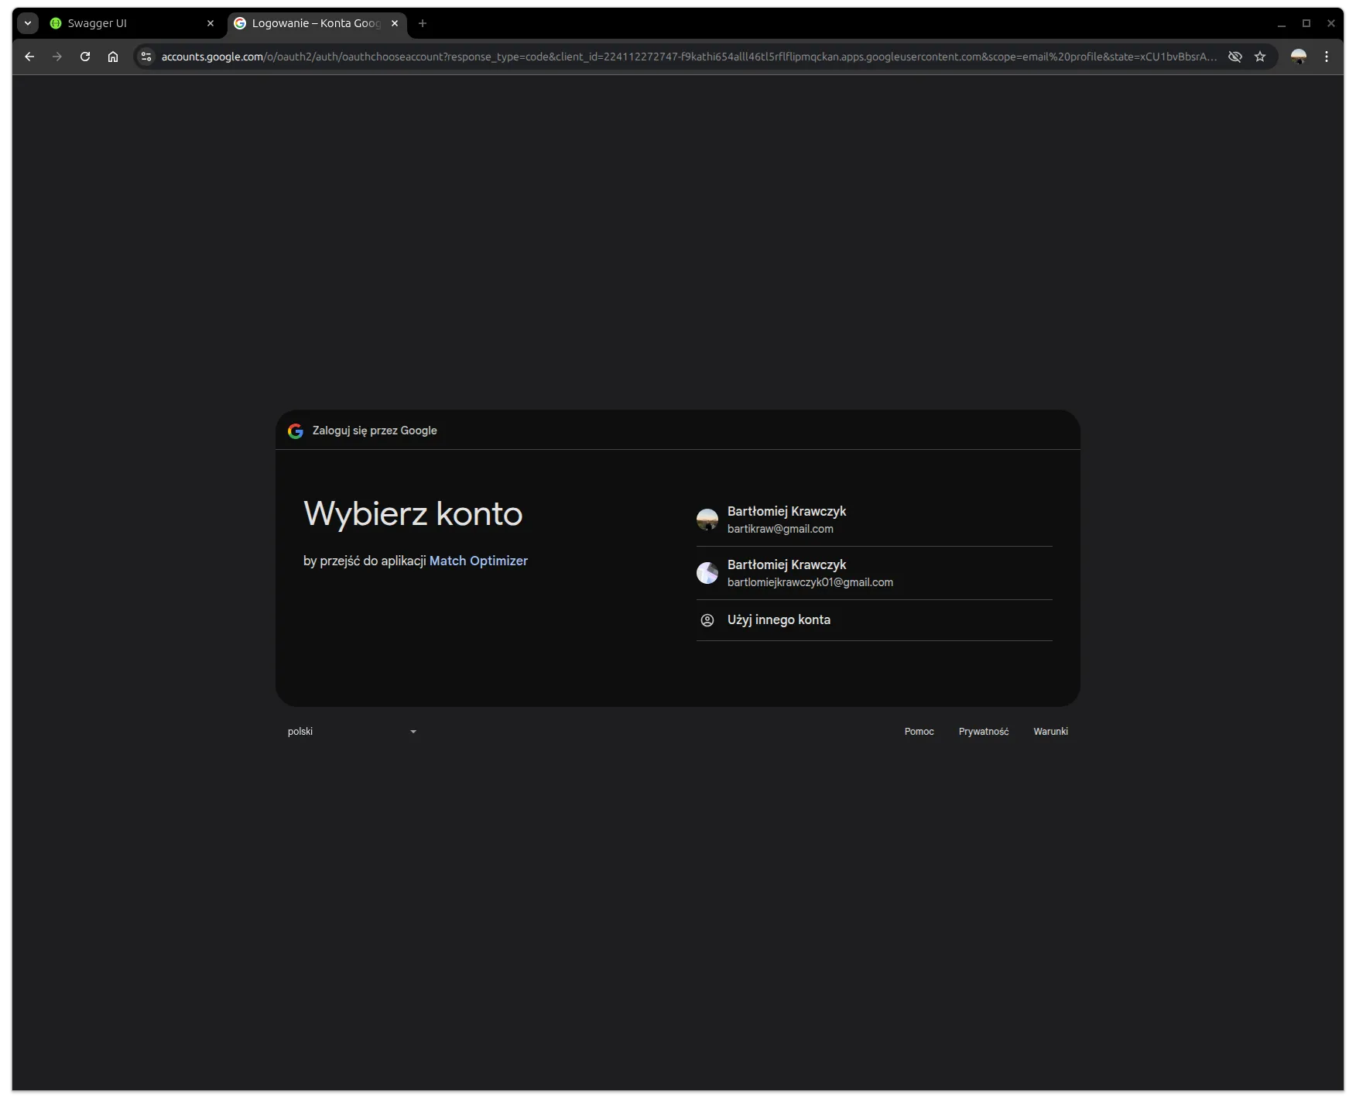Screen dimensions: 1356x1115
Task: Reload the current page
Action: (x=85, y=56)
